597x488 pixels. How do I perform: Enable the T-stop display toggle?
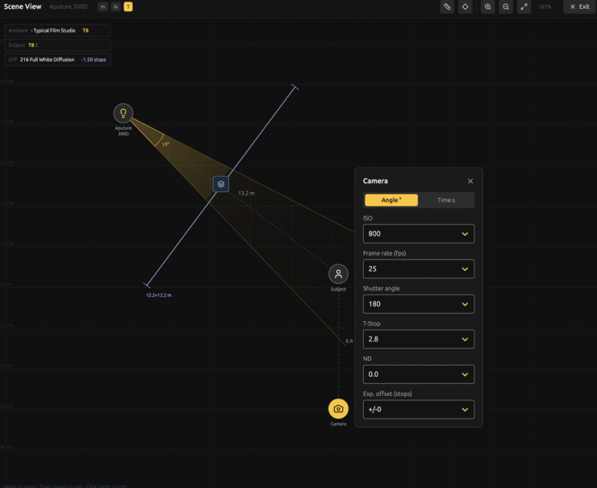coord(128,6)
